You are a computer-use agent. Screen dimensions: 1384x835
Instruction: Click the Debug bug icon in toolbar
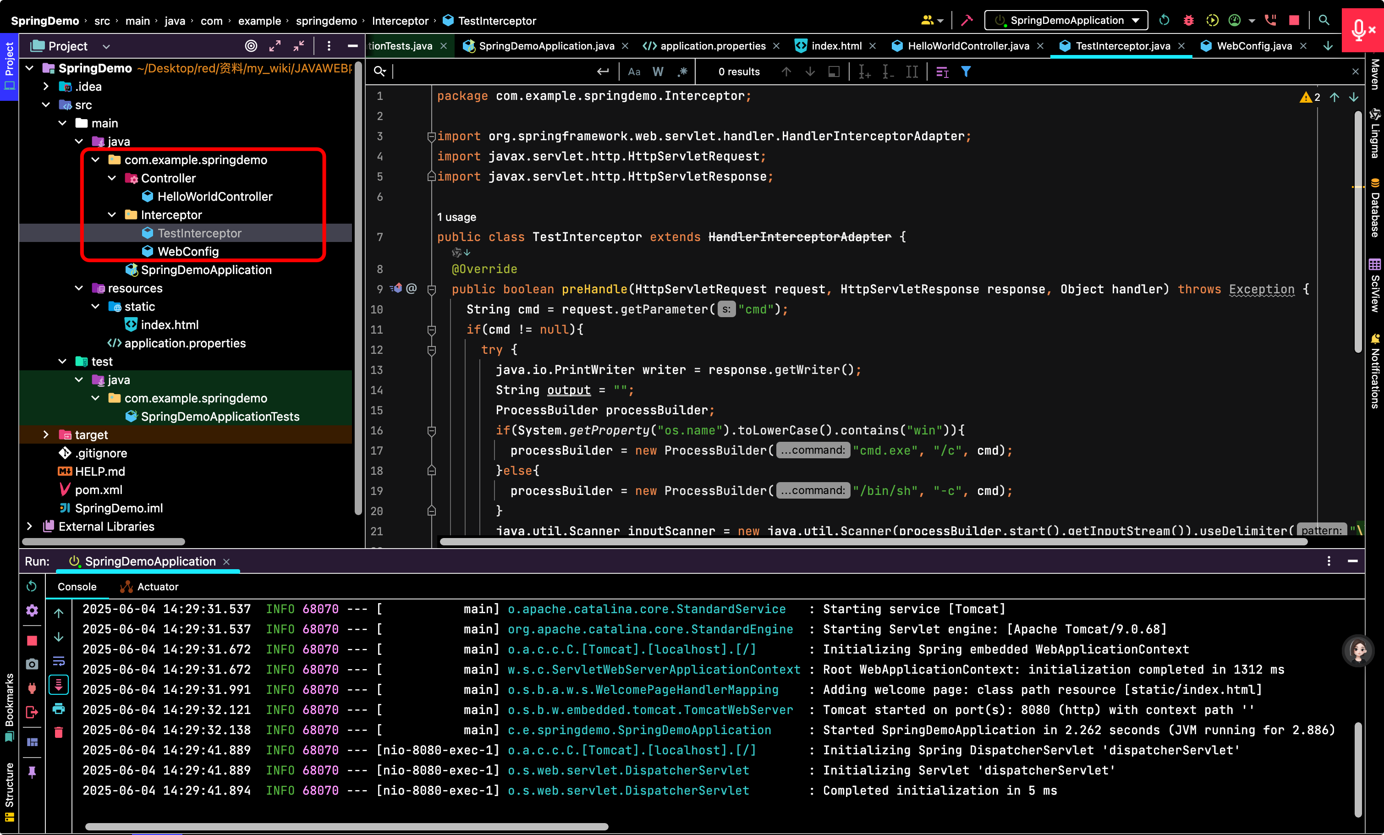1188,20
